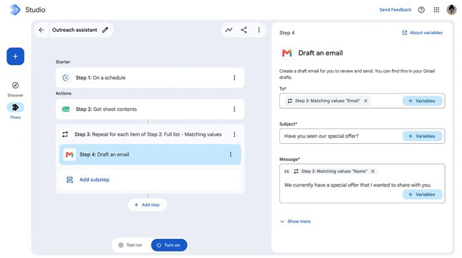Add Variables to the Message field
462x258 pixels.
(422, 195)
